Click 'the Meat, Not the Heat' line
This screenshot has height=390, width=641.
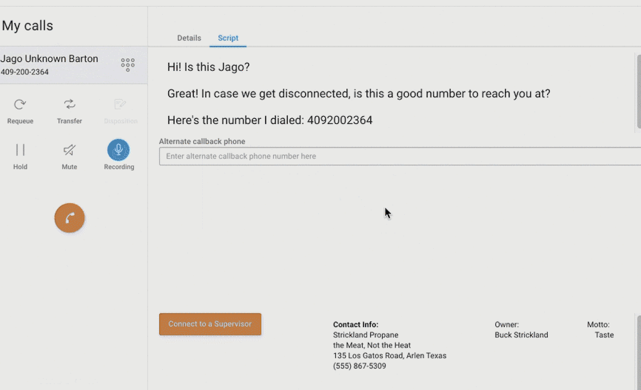pos(372,345)
